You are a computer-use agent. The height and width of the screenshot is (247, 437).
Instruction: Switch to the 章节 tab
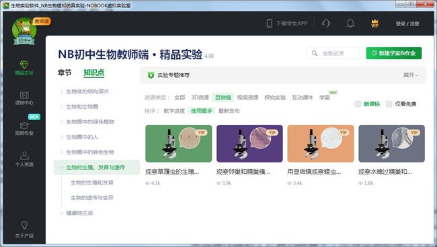click(65, 72)
